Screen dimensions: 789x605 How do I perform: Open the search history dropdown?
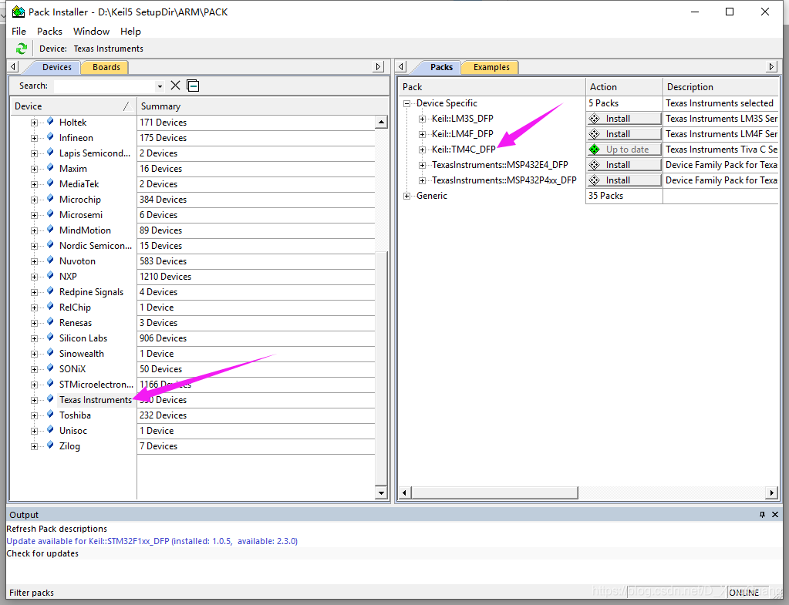pyautogui.click(x=160, y=86)
